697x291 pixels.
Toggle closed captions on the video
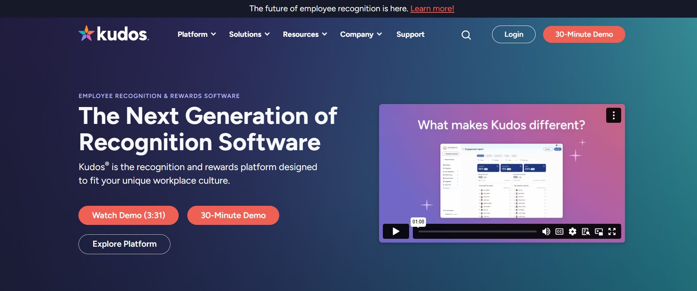(559, 232)
